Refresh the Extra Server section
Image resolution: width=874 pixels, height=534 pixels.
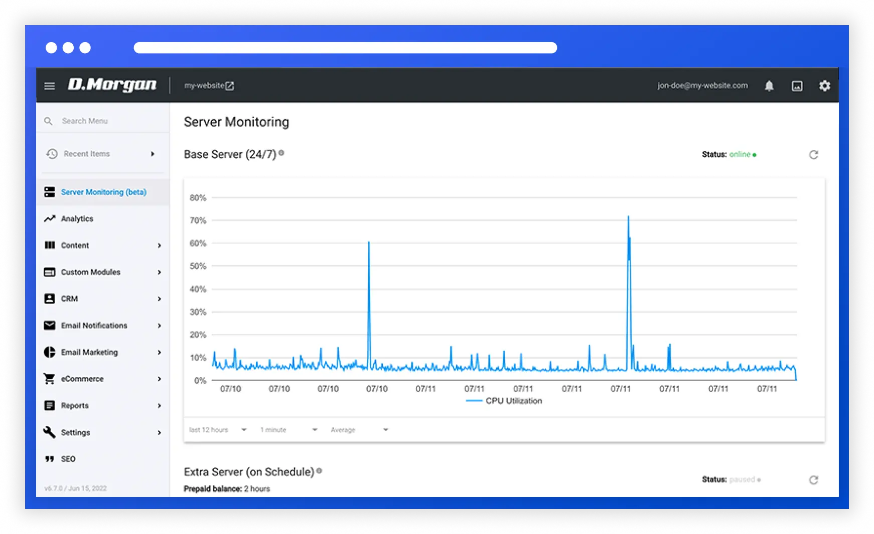(814, 480)
